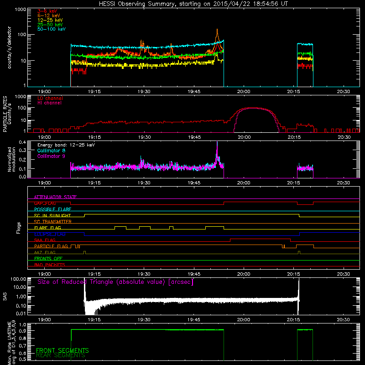This screenshot has width=365, height=365.
Task: Click the raised SAA_FLAG segment
Action: [x=260, y=239]
